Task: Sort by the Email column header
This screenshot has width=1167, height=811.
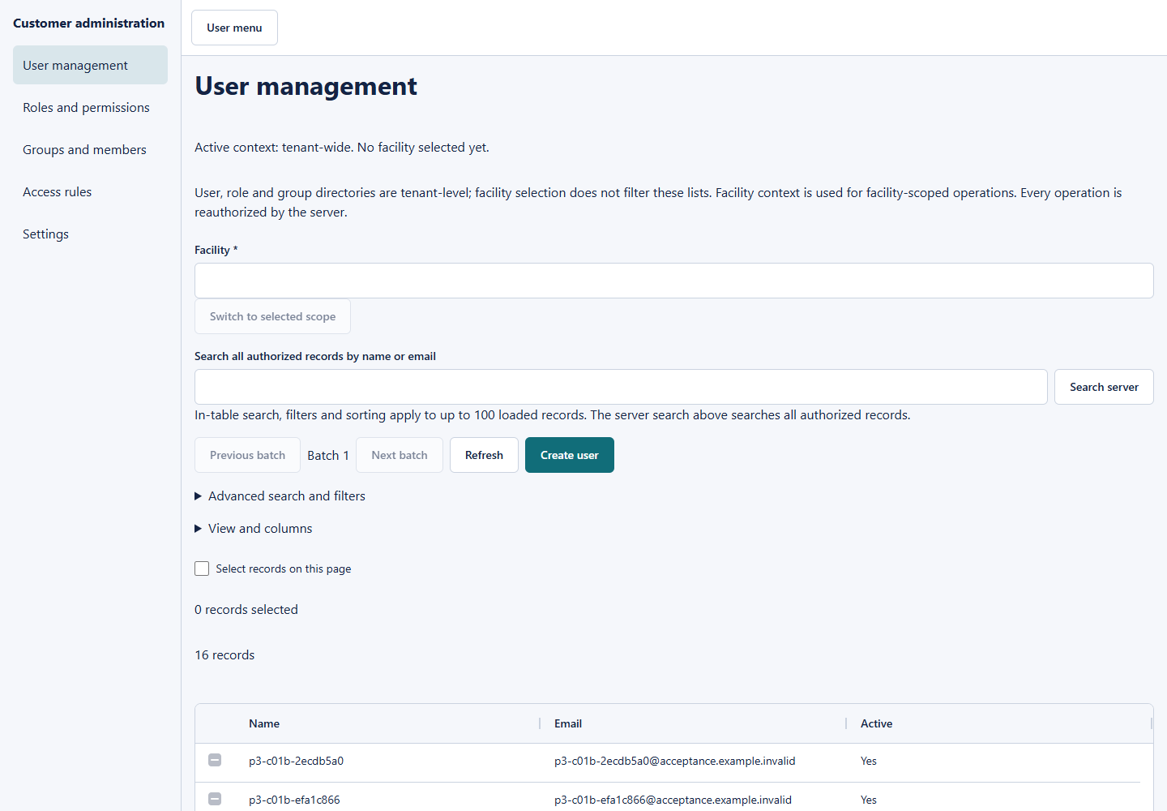Action: 568,723
